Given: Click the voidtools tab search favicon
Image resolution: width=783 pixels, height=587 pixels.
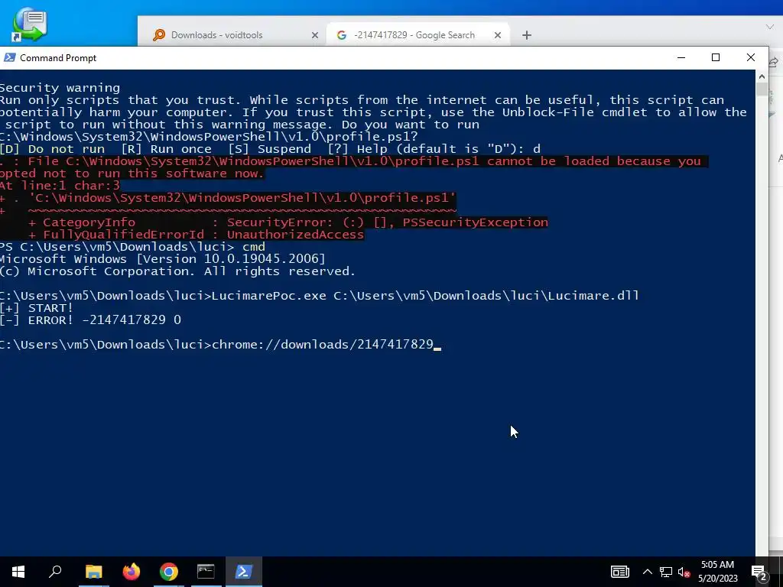Looking at the screenshot, I should [x=159, y=35].
